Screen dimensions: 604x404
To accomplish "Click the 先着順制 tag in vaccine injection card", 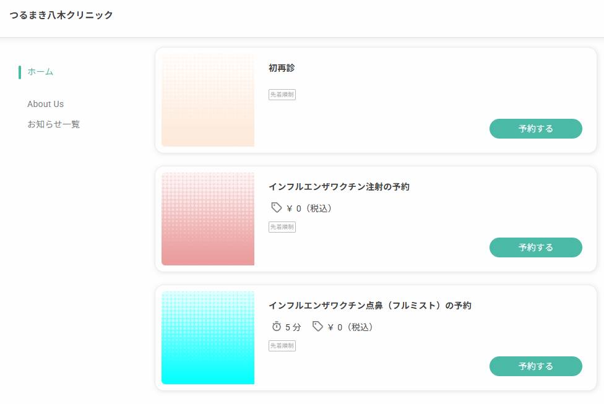I will 282,227.
